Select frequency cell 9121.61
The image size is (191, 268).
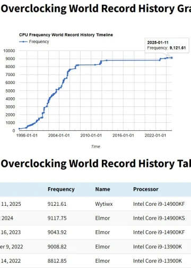pos(57,204)
